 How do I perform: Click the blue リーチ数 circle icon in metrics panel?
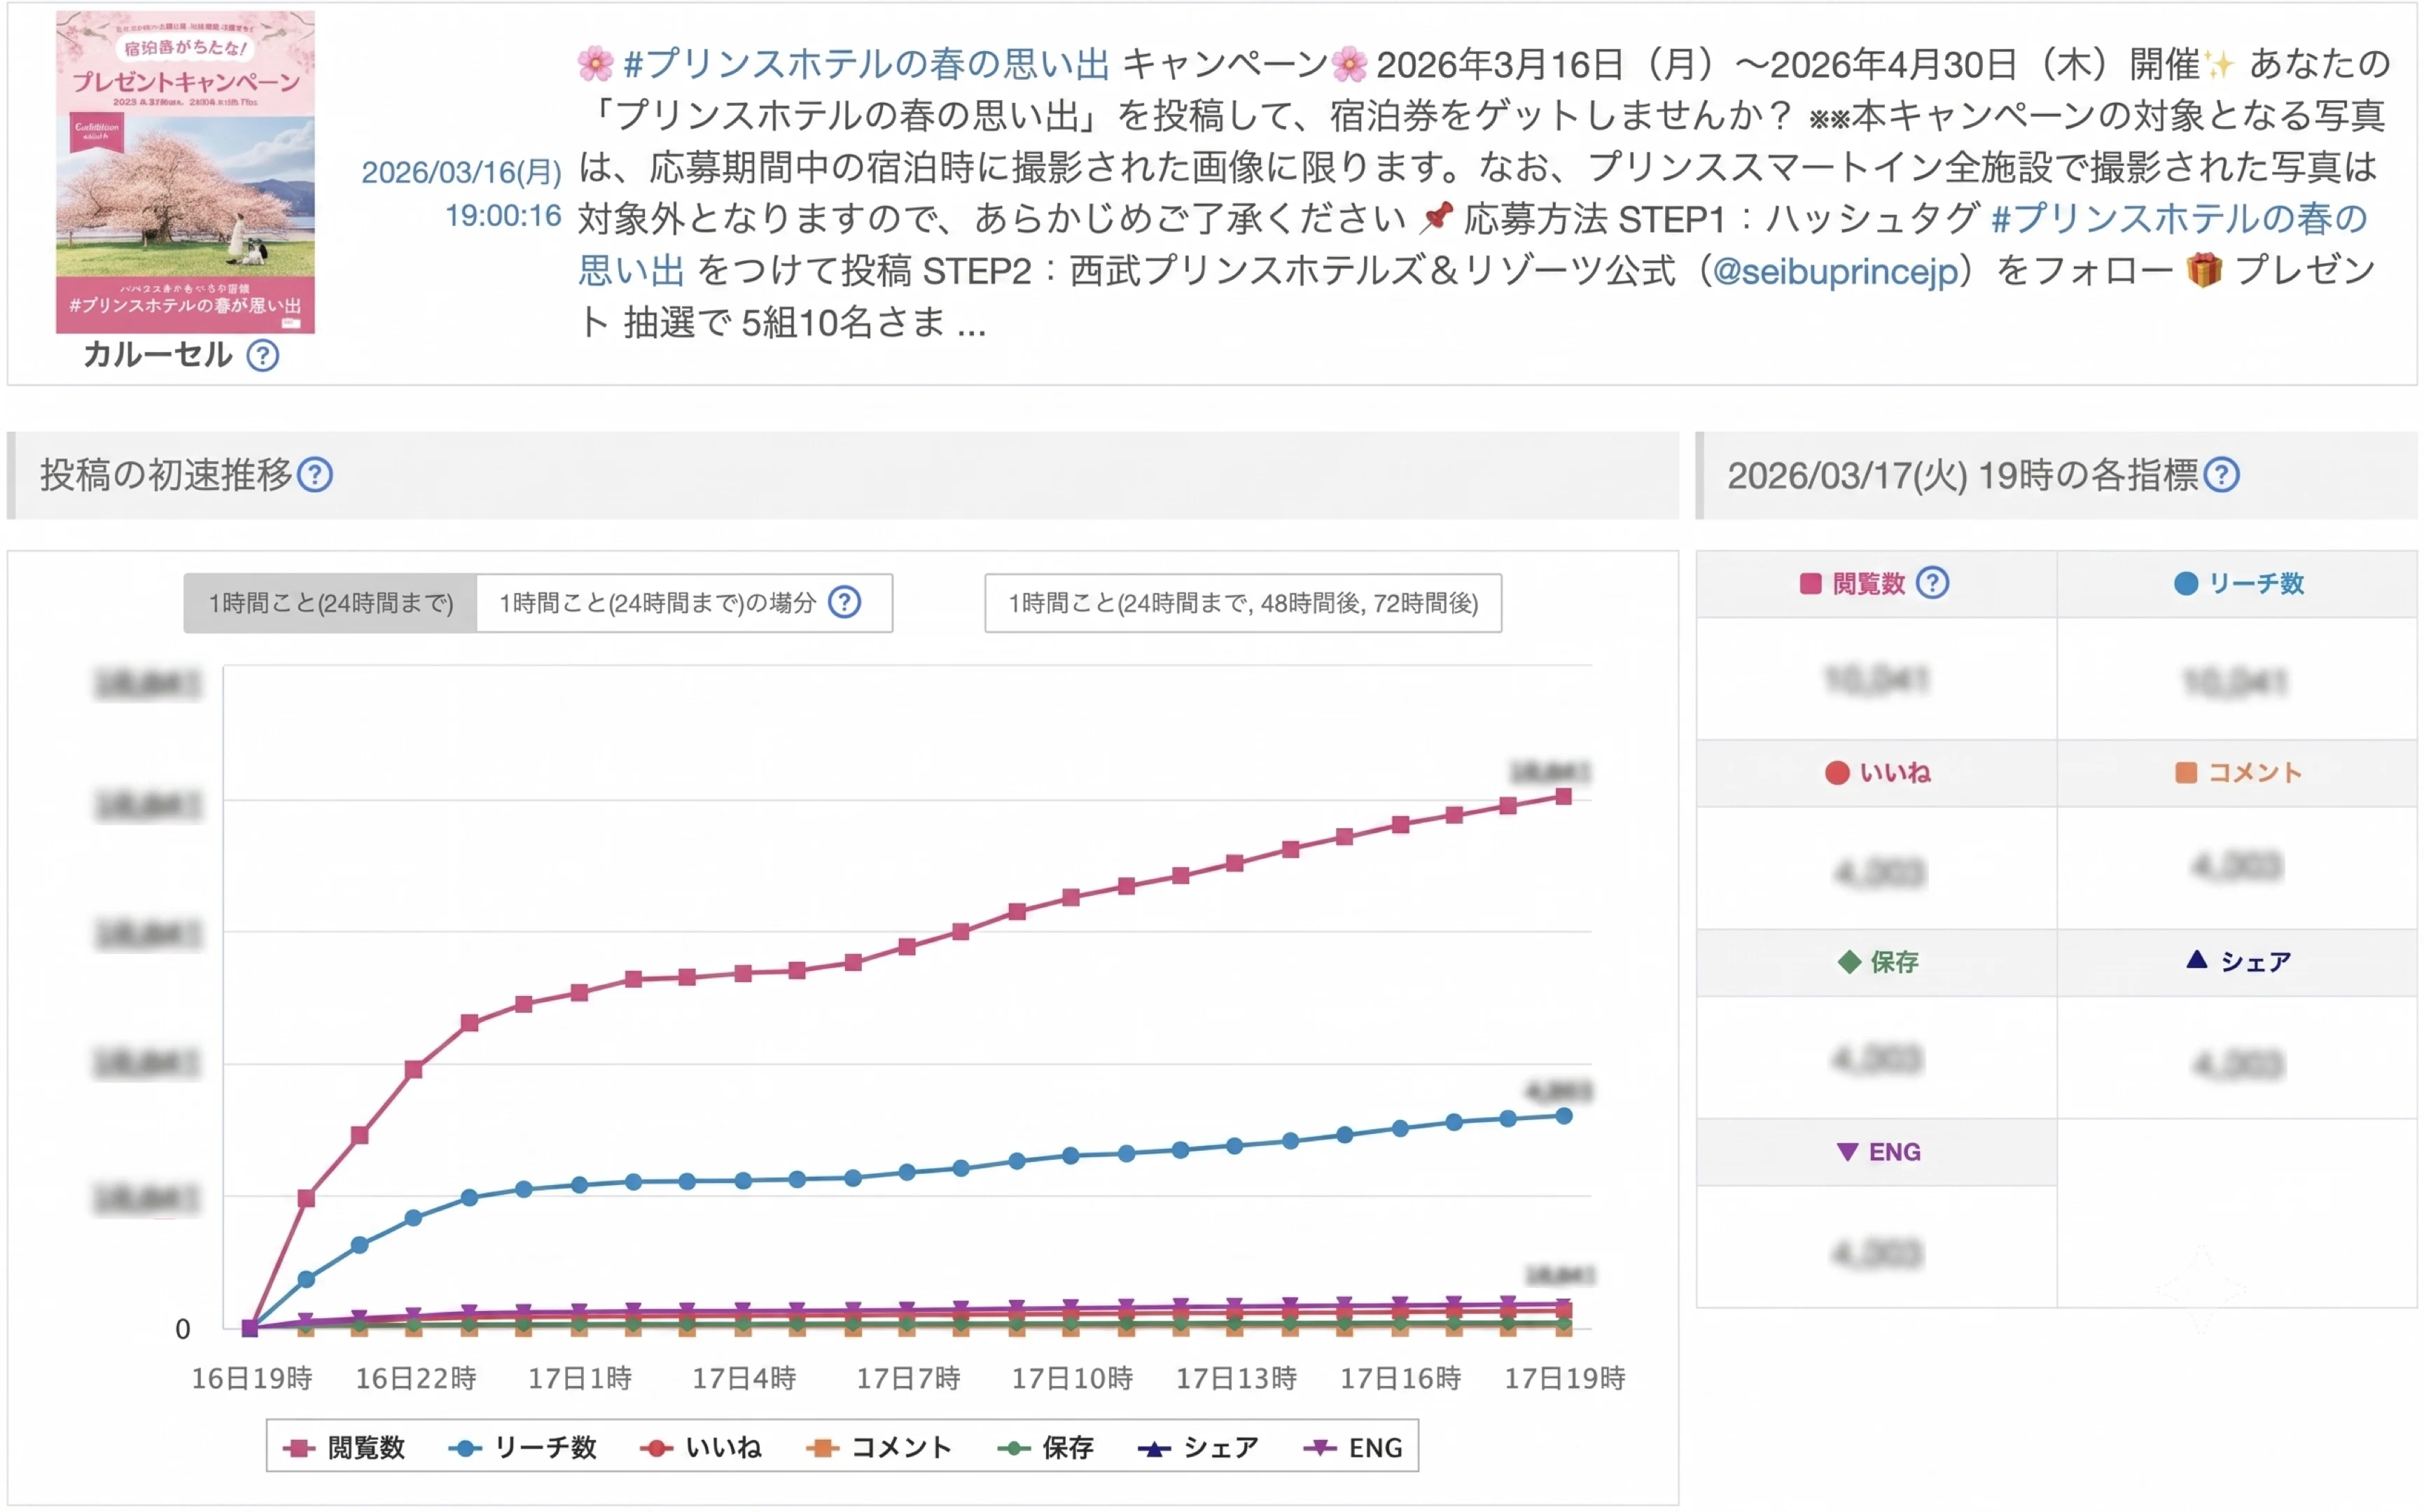click(2186, 583)
